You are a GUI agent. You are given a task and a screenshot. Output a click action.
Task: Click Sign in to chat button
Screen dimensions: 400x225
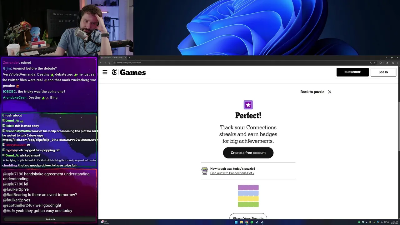(x=51, y=219)
